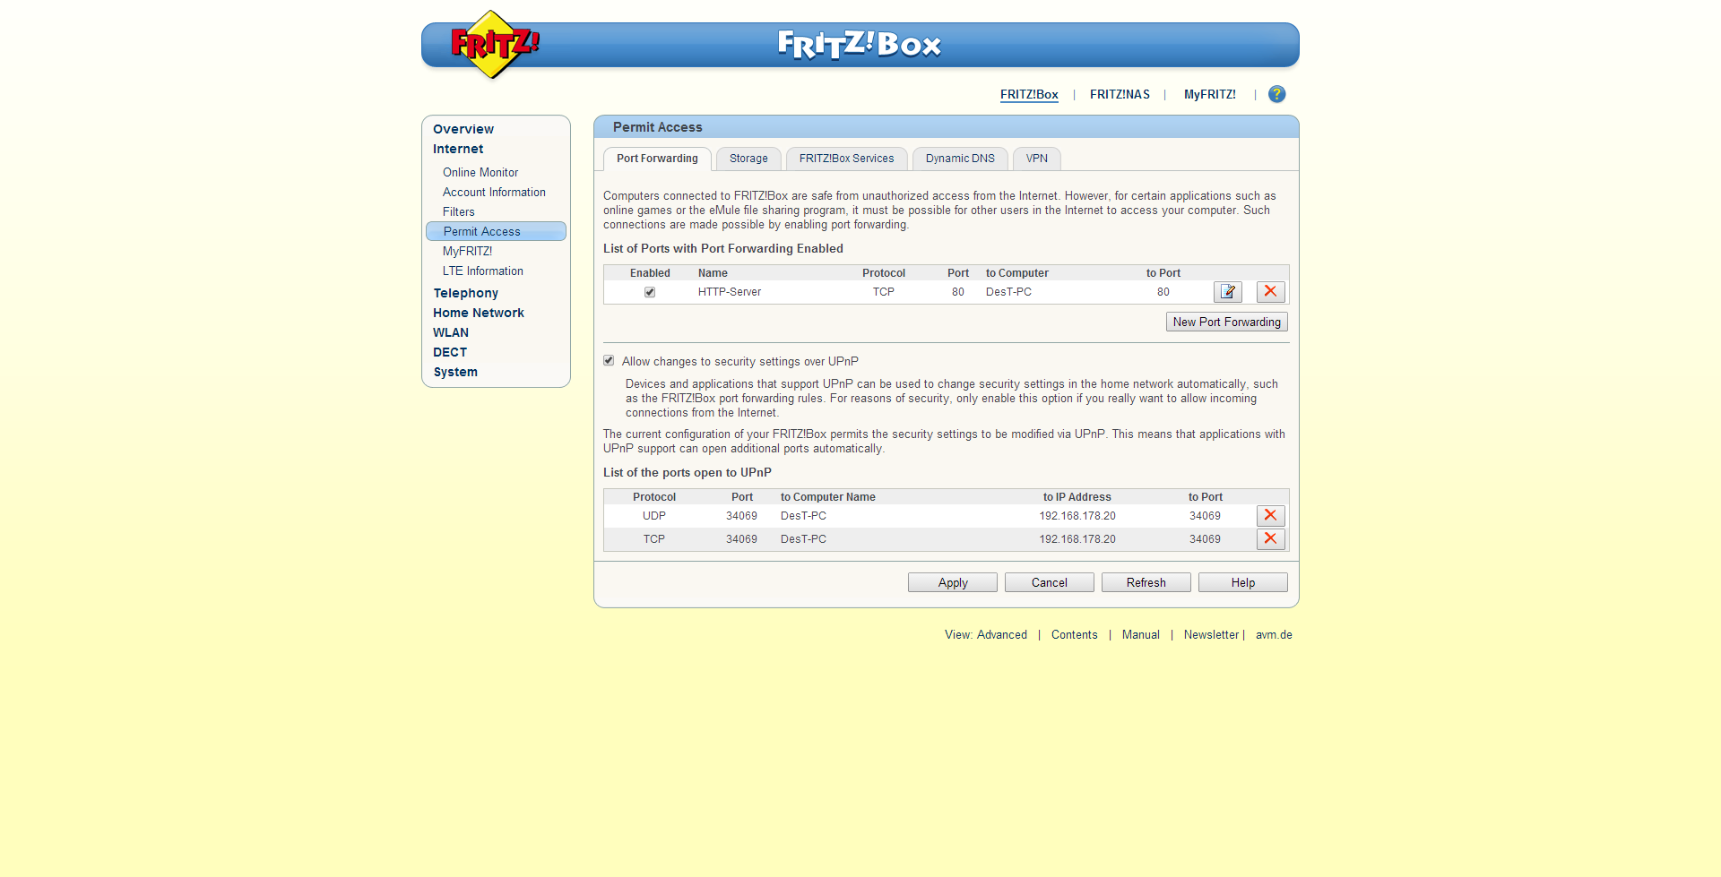Screen dimensions: 1721x877
Task: Click the Help button
Action: (1243, 582)
